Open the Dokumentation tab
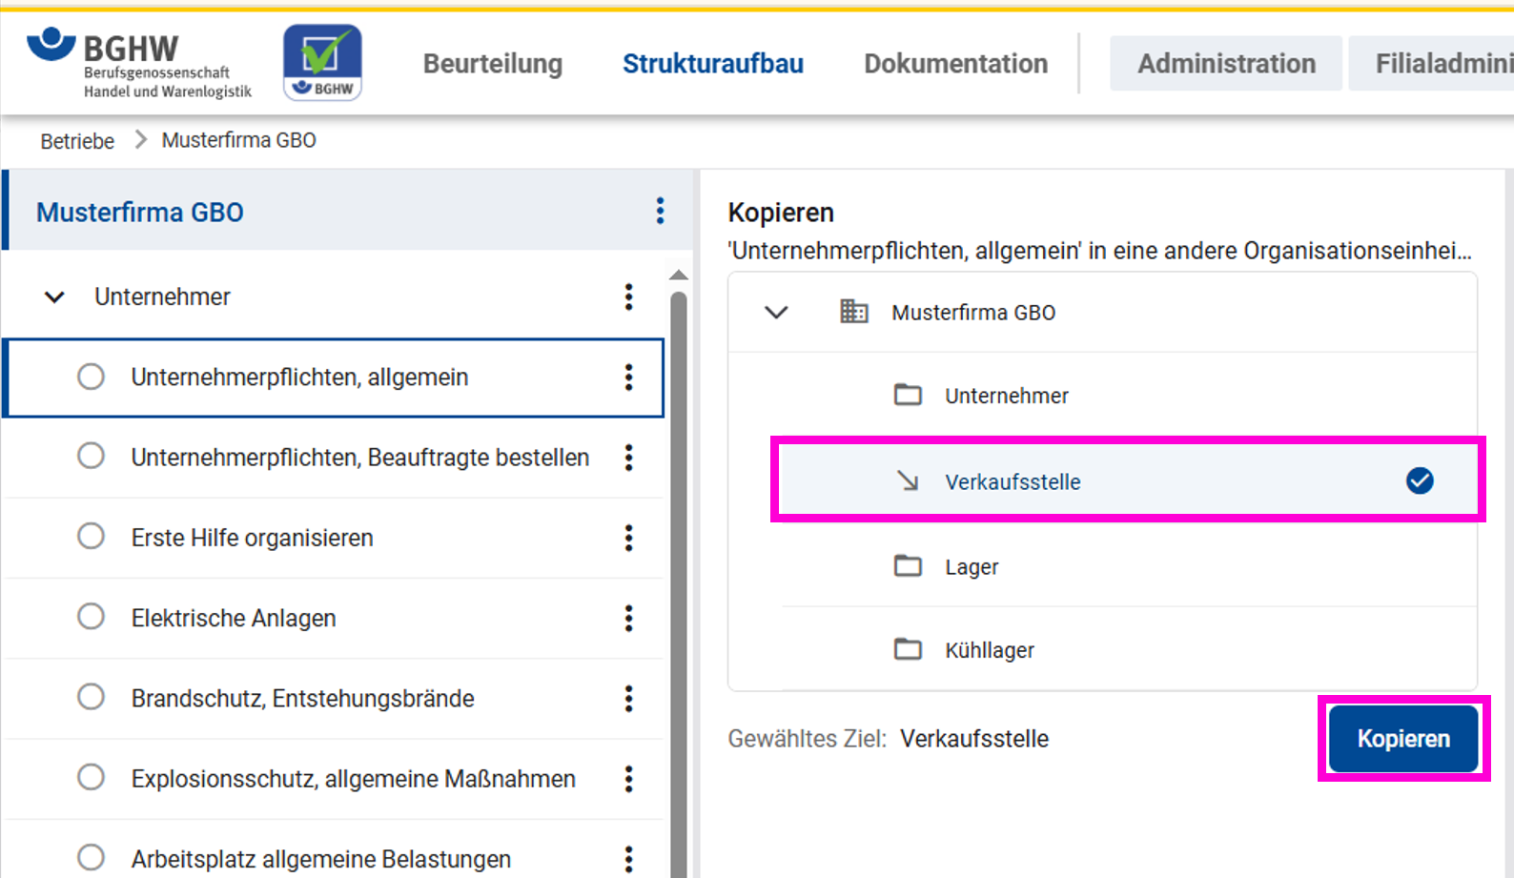 [955, 64]
